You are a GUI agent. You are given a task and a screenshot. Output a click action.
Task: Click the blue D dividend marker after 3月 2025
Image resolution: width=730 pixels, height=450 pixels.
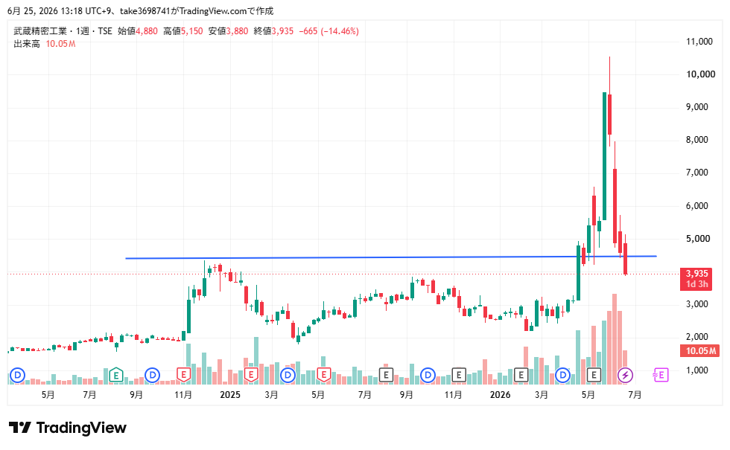click(x=288, y=375)
